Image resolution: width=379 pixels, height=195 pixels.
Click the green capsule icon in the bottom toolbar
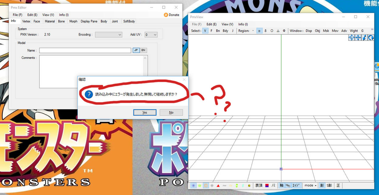click(237, 186)
